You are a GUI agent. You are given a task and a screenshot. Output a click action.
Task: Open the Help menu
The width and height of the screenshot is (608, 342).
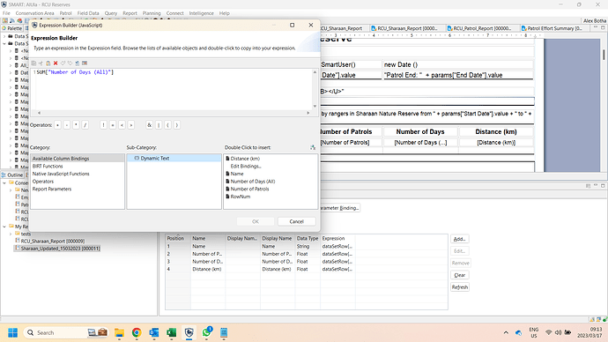point(225,13)
